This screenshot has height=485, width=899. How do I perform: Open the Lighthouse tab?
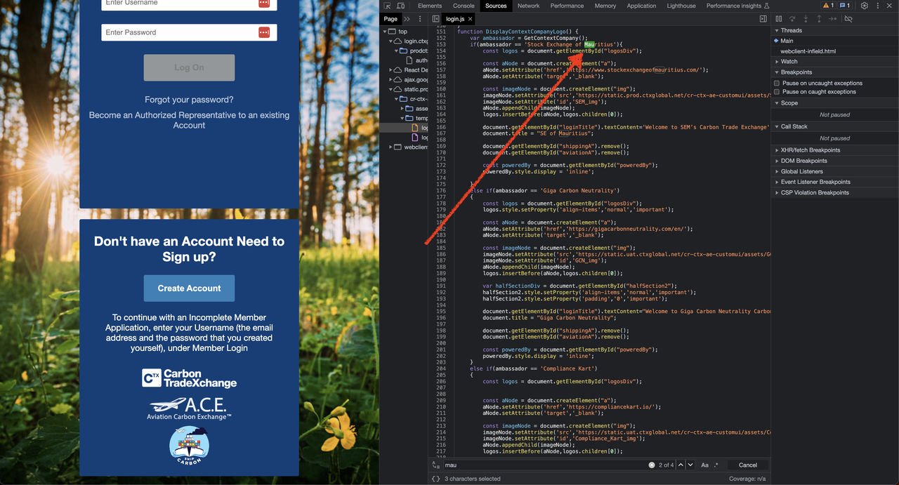point(681,6)
